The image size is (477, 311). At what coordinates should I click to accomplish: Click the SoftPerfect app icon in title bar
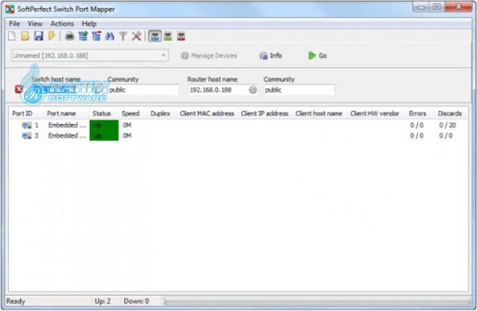tap(10, 9)
